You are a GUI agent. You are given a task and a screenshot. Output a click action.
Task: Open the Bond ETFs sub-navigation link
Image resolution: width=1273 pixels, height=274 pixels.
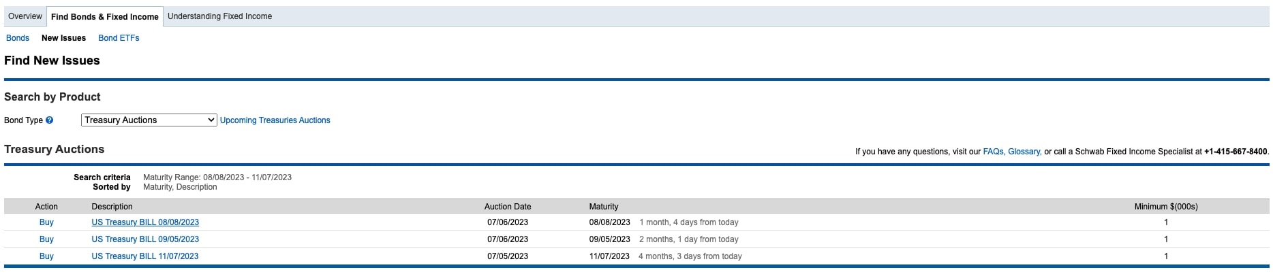[x=119, y=38]
